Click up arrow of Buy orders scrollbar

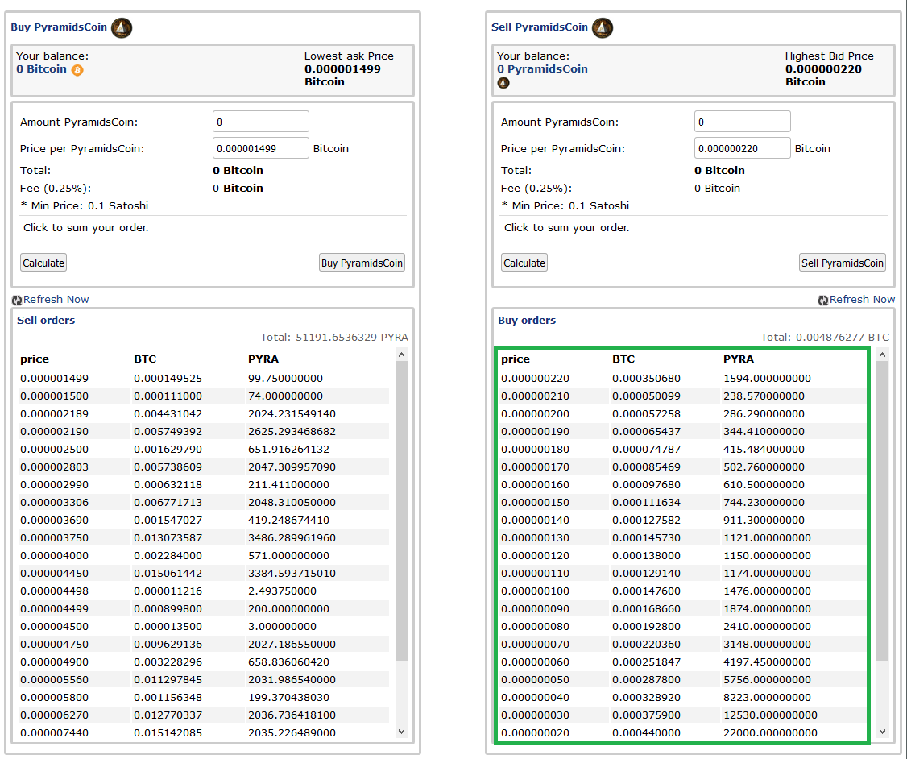pyautogui.click(x=882, y=355)
